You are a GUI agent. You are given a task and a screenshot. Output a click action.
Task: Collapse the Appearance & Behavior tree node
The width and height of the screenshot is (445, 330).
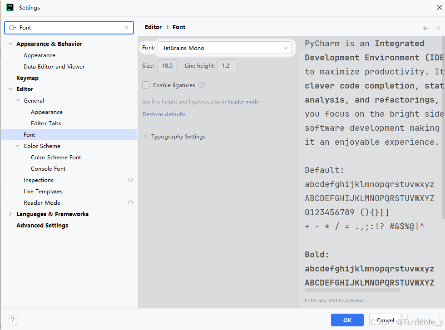(10, 44)
